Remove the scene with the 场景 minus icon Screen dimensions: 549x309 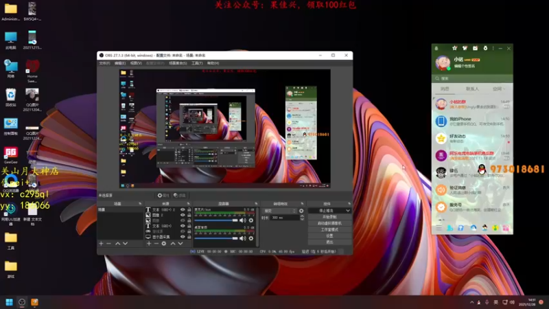click(108, 244)
